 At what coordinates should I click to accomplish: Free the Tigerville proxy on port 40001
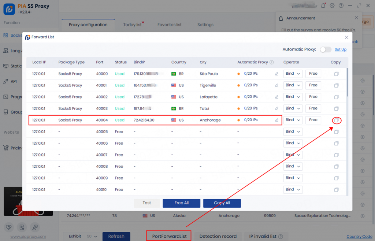[313, 85]
